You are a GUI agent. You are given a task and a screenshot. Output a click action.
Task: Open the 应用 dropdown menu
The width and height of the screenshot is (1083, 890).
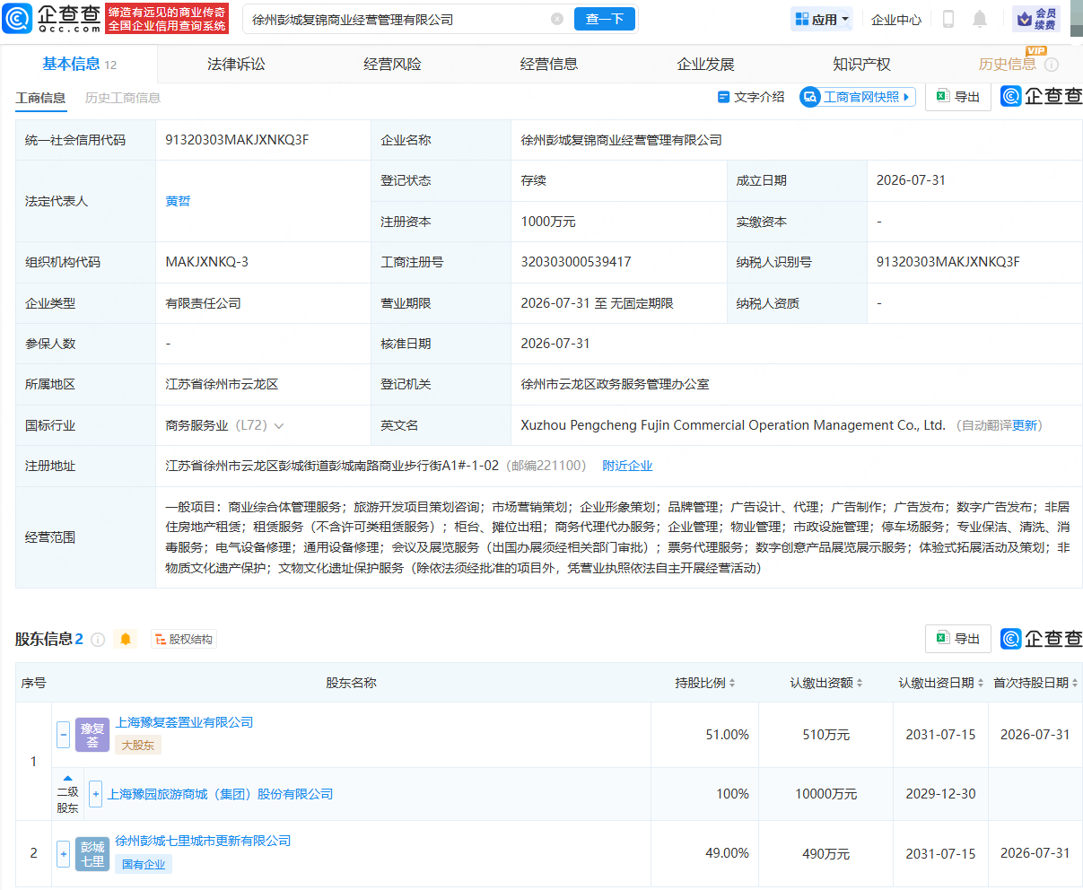[x=822, y=19]
